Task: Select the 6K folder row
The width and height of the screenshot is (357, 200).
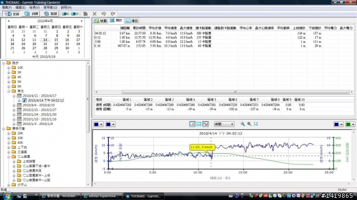Action: 20,87
